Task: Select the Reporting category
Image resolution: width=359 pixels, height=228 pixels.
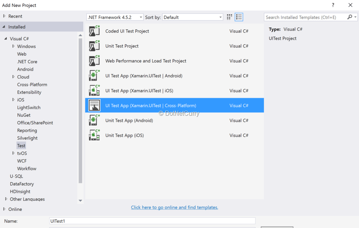Action: pyautogui.click(x=27, y=131)
